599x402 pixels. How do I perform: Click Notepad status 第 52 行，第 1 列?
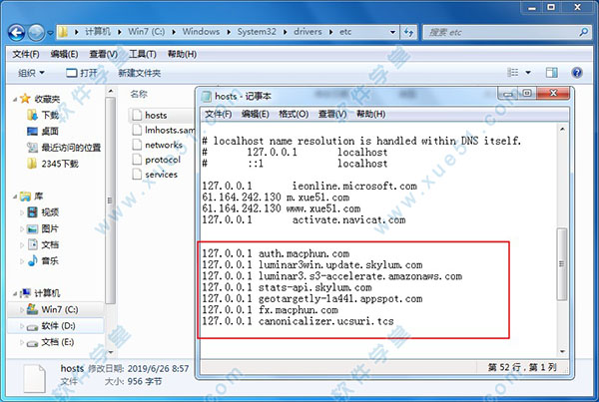pos(521,367)
